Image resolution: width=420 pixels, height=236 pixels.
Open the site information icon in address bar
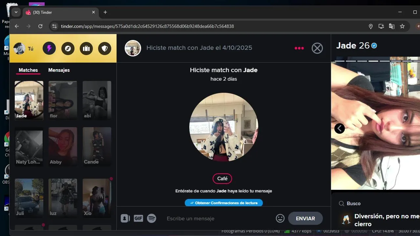[x=54, y=26]
